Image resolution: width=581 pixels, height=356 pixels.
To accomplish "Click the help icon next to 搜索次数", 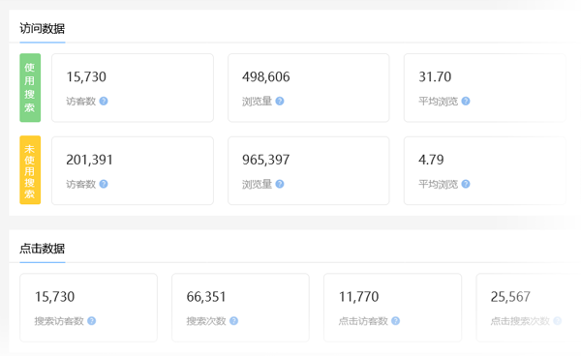I will (x=233, y=321).
